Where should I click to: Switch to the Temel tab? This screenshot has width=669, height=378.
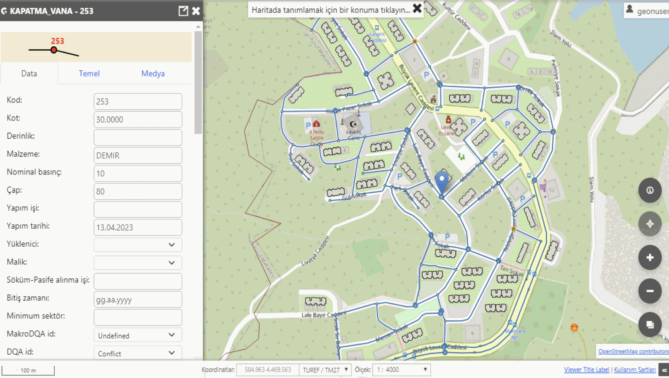click(x=89, y=74)
